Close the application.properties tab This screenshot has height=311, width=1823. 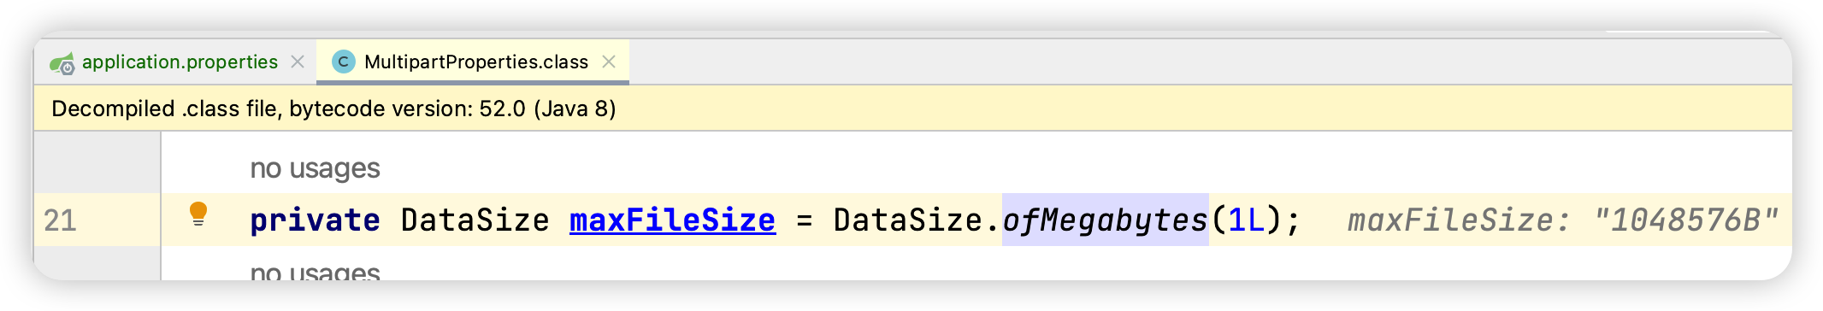coord(298,62)
